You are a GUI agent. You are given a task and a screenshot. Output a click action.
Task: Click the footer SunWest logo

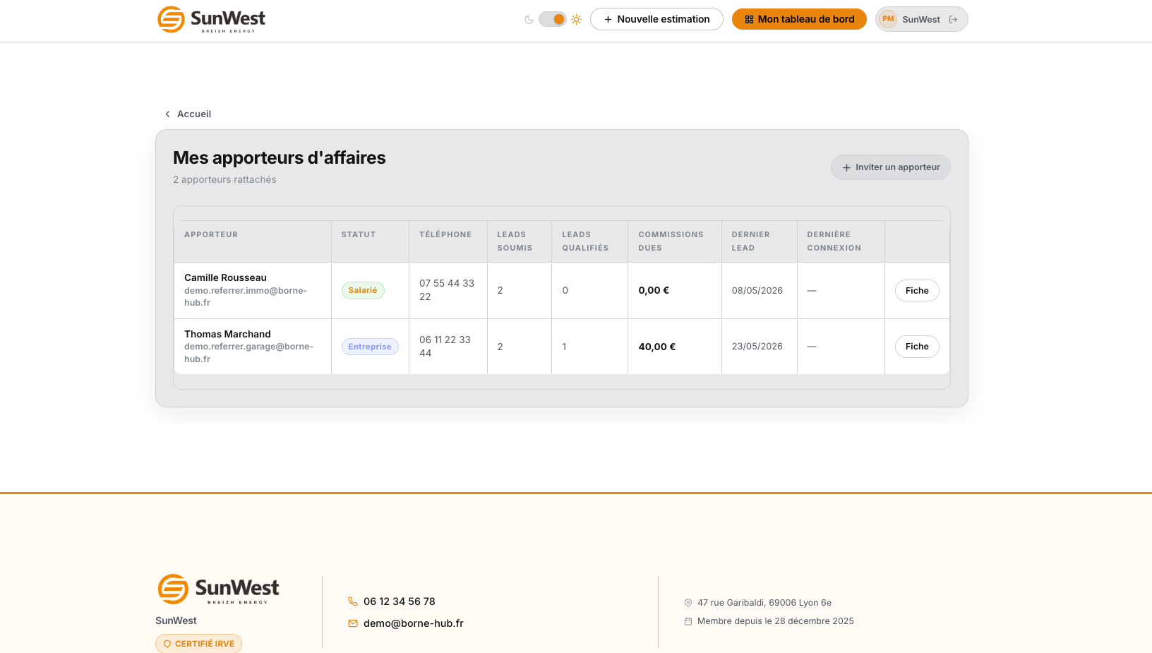(x=218, y=589)
